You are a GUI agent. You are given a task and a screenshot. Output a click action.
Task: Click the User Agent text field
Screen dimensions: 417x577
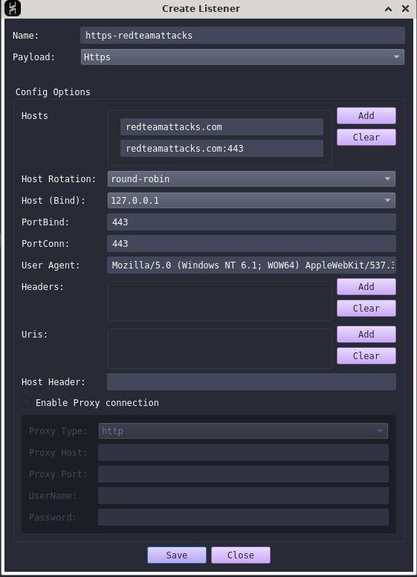point(251,265)
